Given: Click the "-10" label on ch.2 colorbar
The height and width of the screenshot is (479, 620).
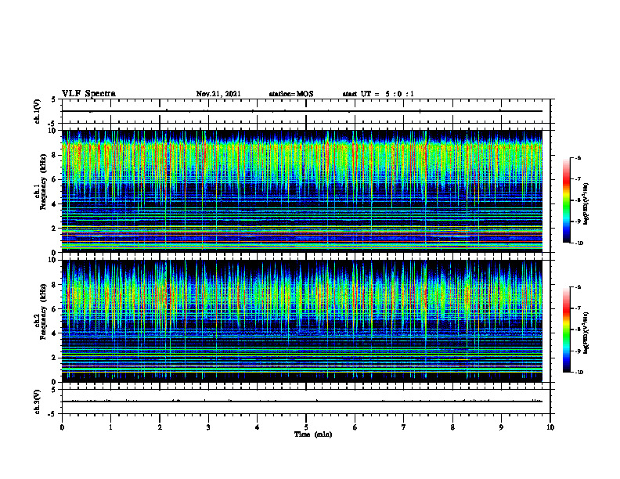Looking at the screenshot, I should 579,373.
